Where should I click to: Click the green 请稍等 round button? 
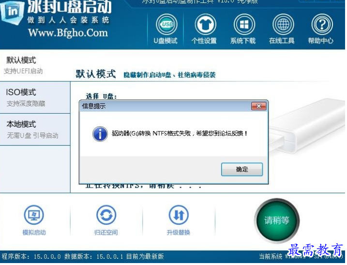(277, 221)
